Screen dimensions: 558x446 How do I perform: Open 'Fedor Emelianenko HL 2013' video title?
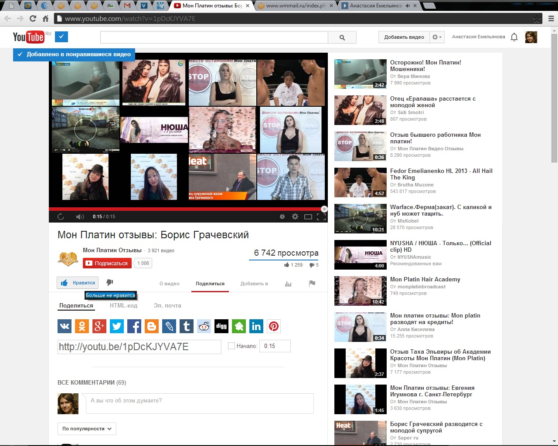click(441, 174)
